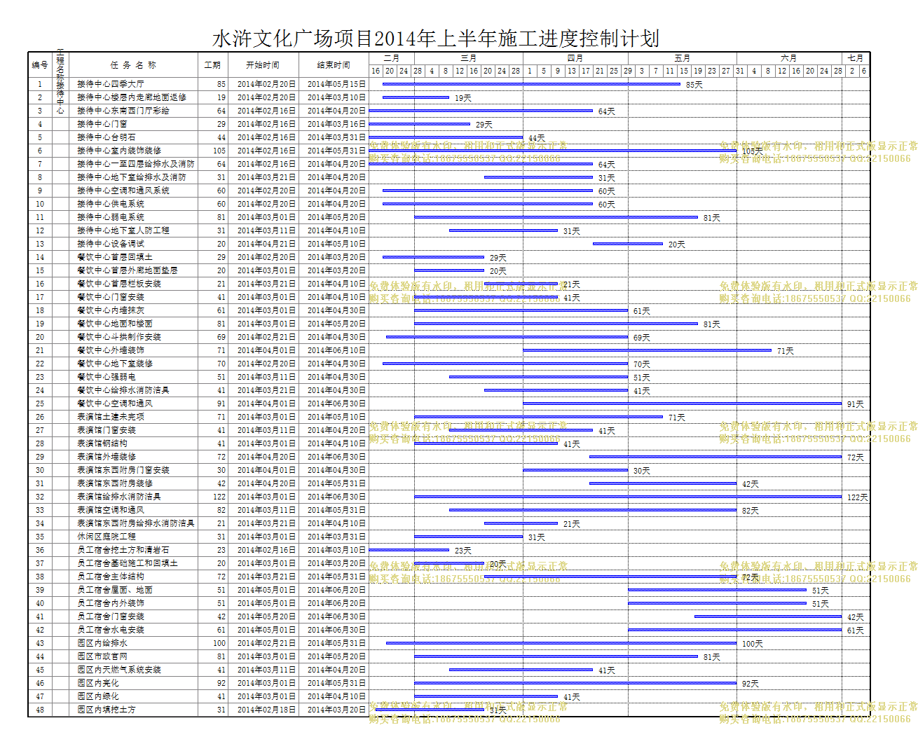Screen dimensions: 918x744
Task: Select task name 餐饮中心空调和通风
Action: (x=115, y=404)
